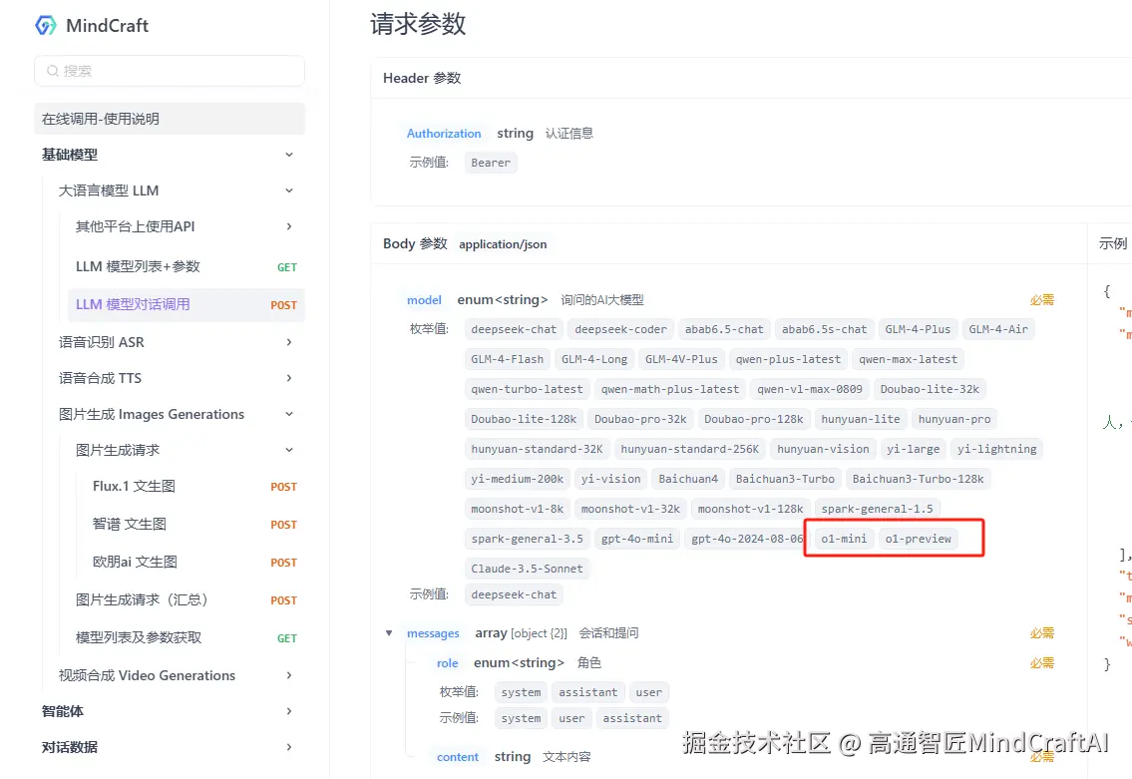Expand 视频合成 Video Generations chevron
1132x779 pixels.
tap(289, 675)
